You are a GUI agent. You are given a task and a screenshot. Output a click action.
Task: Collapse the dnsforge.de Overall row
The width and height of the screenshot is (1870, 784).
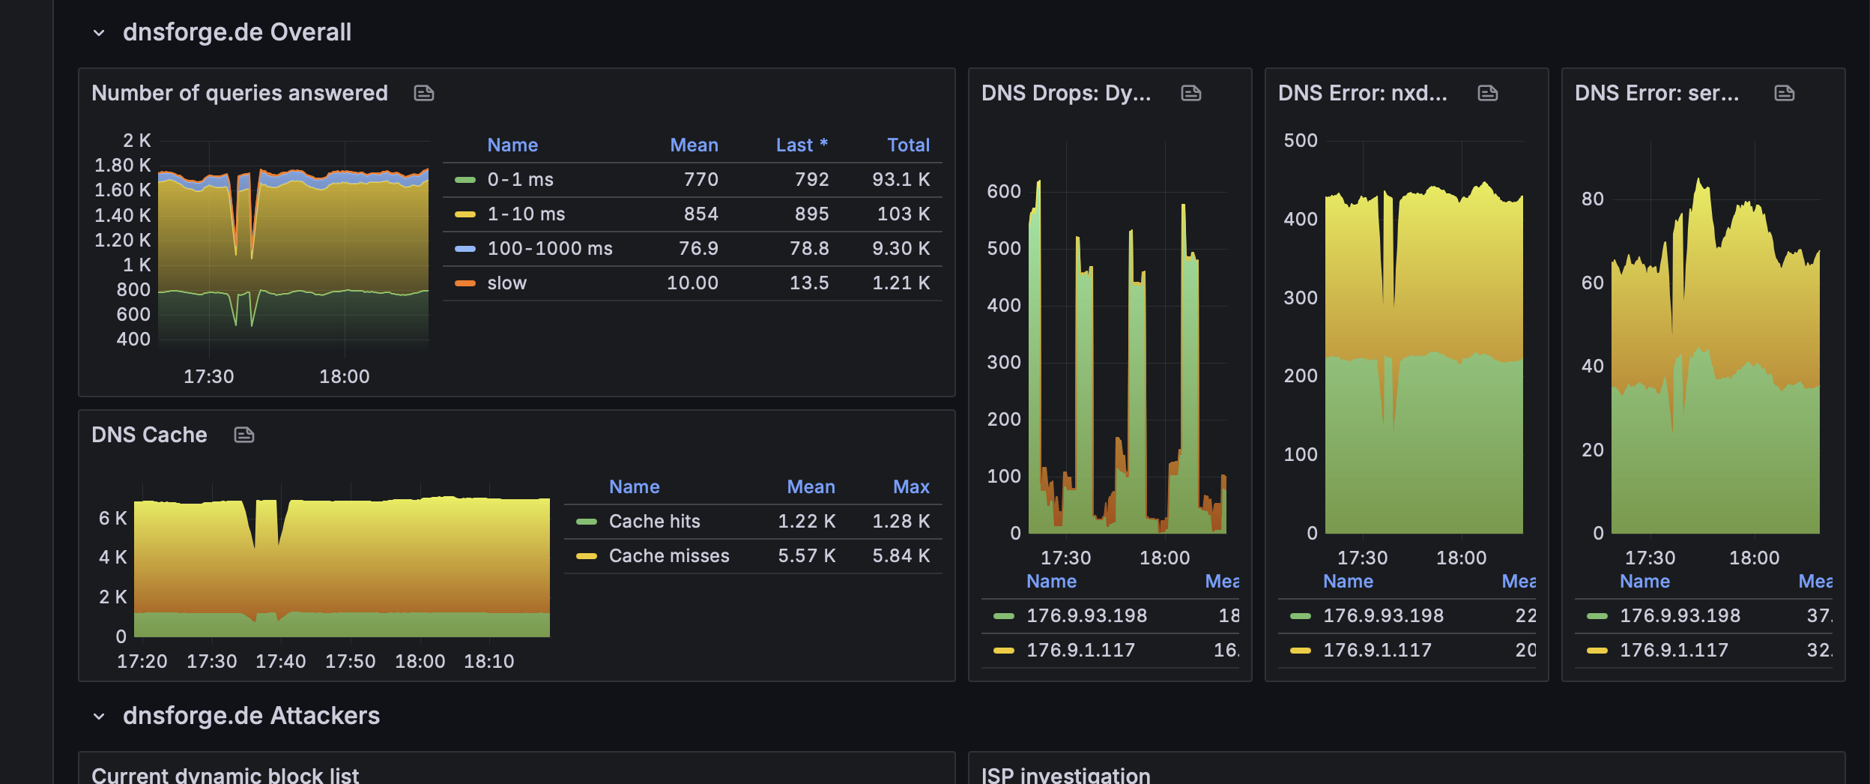pos(99,33)
